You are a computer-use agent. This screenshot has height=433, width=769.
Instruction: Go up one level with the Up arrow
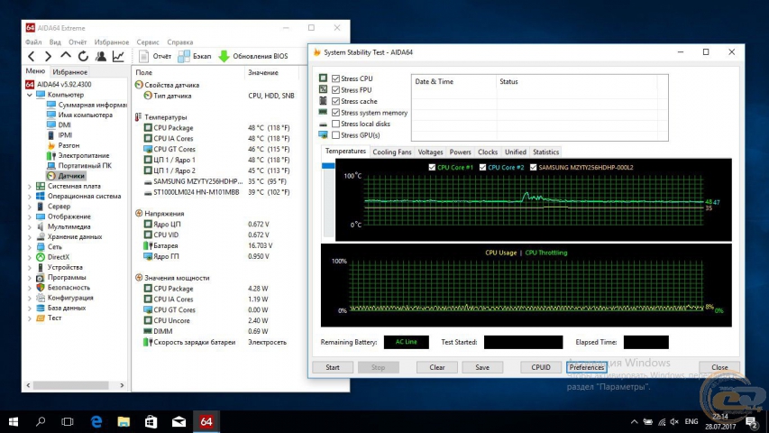(x=66, y=56)
